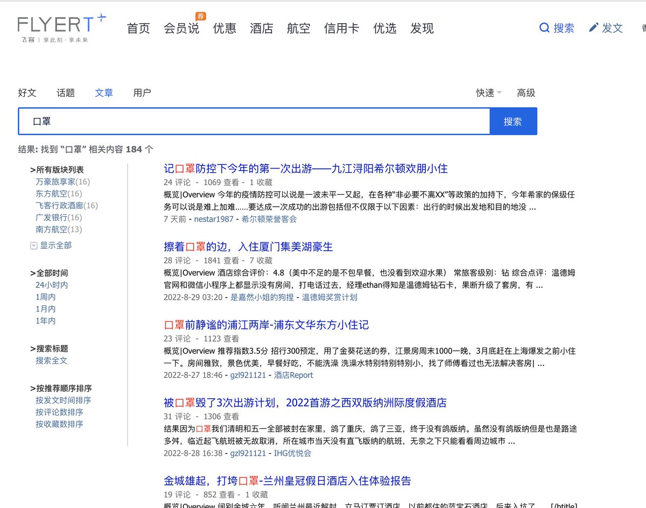Open 优惠 navigation item

click(224, 29)
